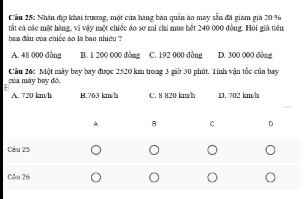Select option A for Câu 26

pyautogui.click(x=96, y=178)
